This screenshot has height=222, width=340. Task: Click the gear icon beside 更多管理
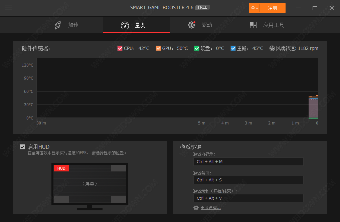point(196,208)
